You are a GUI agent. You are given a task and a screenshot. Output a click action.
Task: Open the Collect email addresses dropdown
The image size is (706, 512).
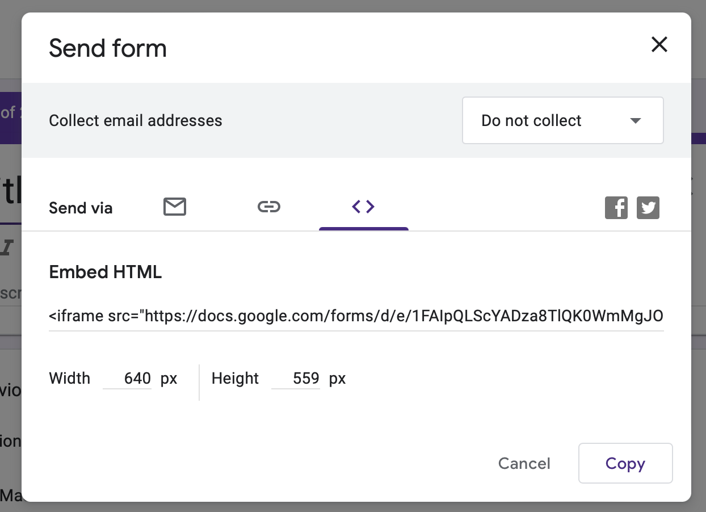562,120
